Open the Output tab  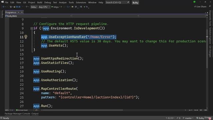(x=35, y=114)
